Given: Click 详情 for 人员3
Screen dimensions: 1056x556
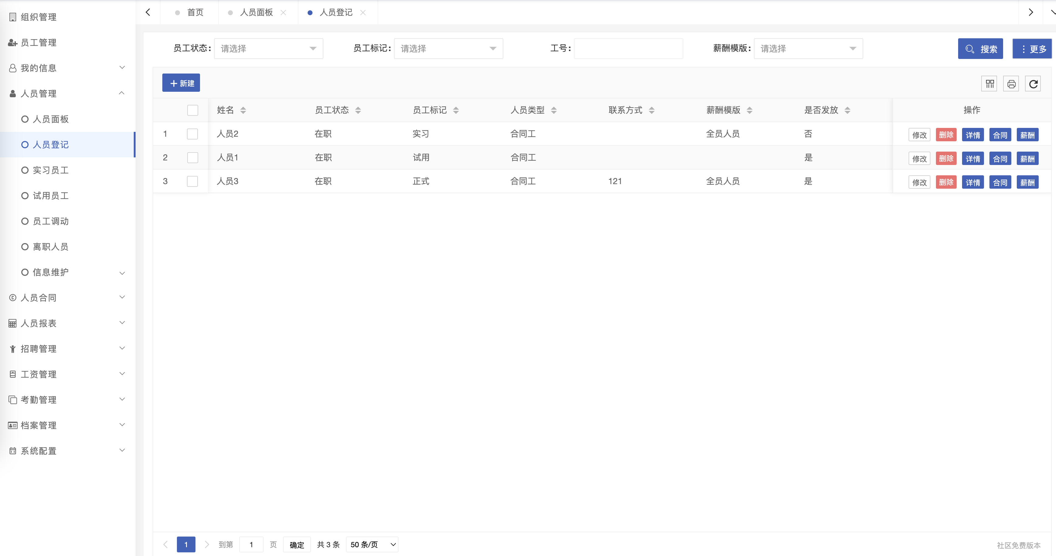Looking at the screenshot, I should coord(973,182).
